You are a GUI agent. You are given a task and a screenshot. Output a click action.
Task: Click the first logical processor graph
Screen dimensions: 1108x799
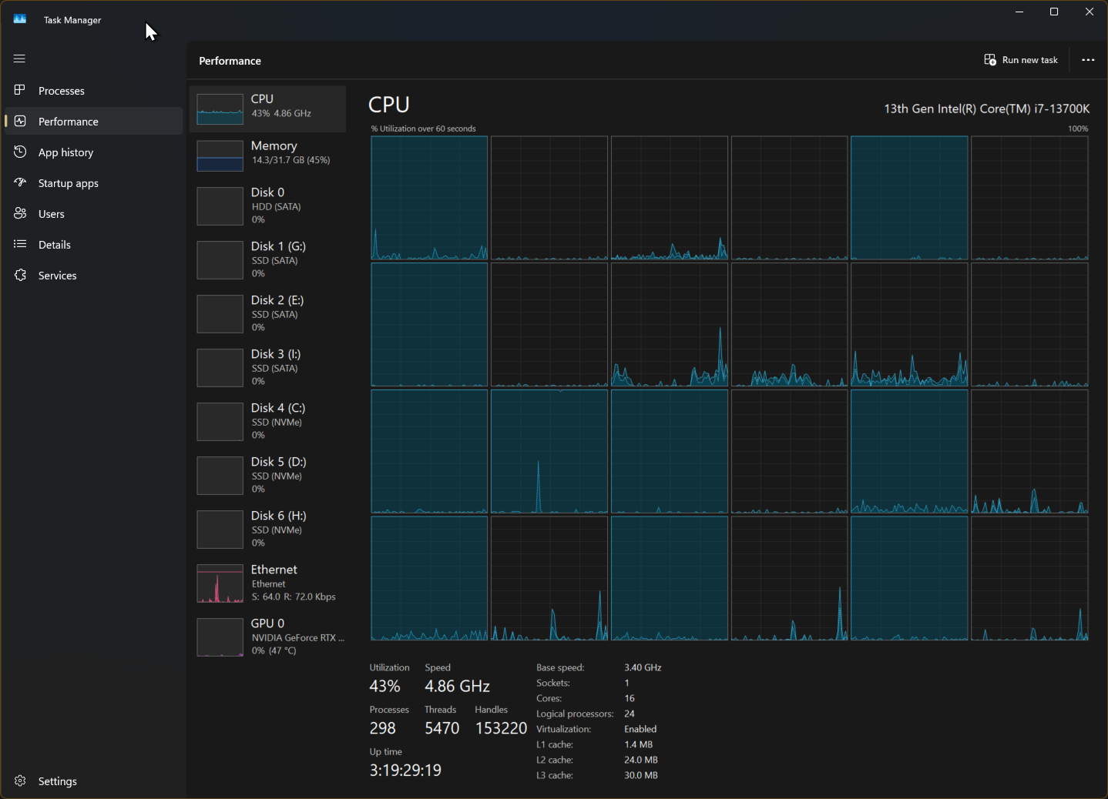pyautogui.click(x=429, y=198)
